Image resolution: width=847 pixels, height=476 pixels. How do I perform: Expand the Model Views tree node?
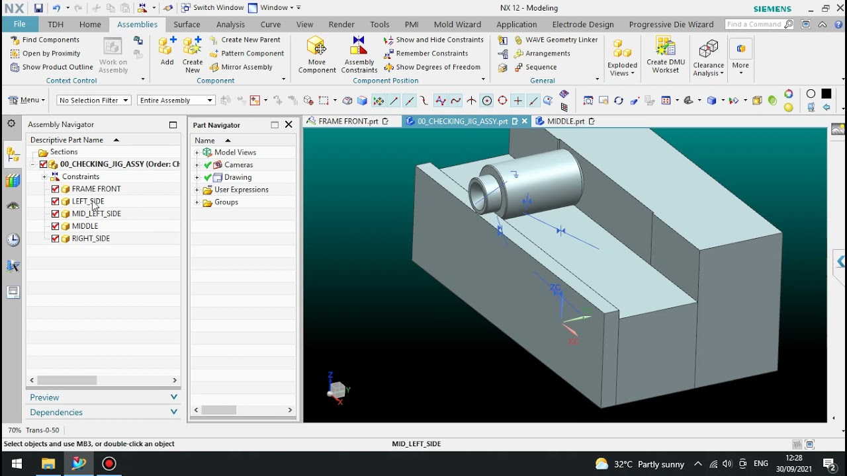point(197,153)
